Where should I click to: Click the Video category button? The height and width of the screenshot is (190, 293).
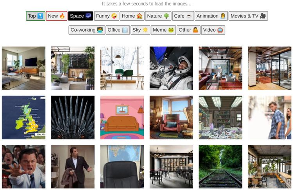tap(213, 30)
